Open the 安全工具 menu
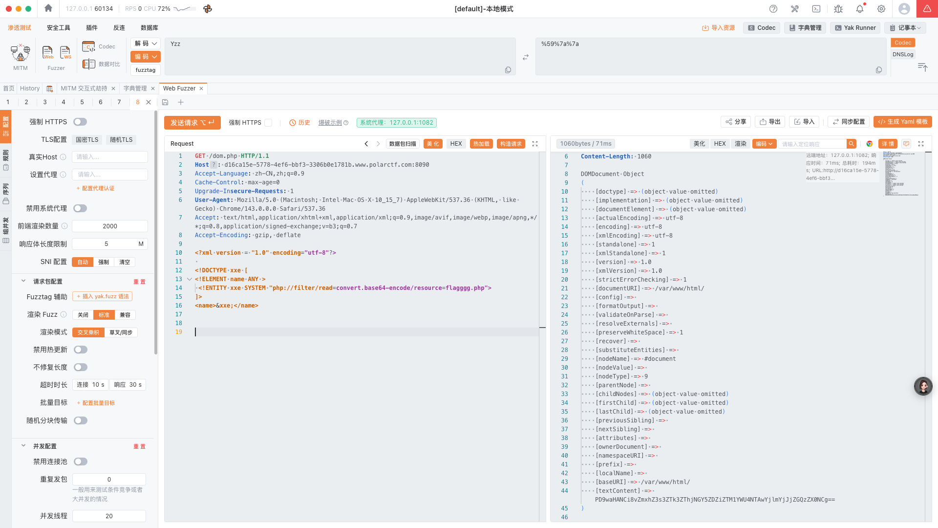 point(59,28)
